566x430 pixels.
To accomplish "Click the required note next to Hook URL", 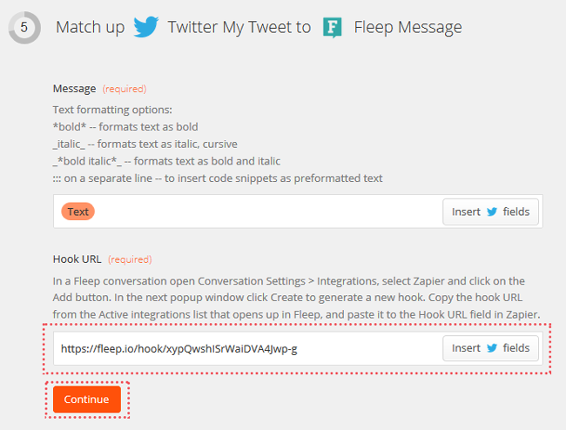I will (130, 259).
